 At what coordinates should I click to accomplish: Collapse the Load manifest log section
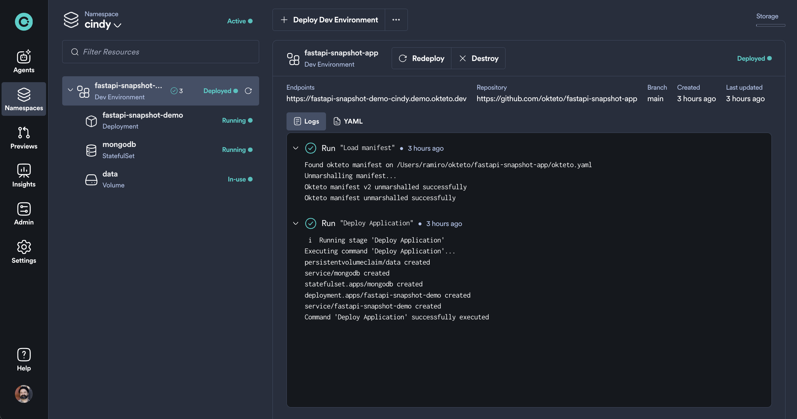[x=295, y=148]
